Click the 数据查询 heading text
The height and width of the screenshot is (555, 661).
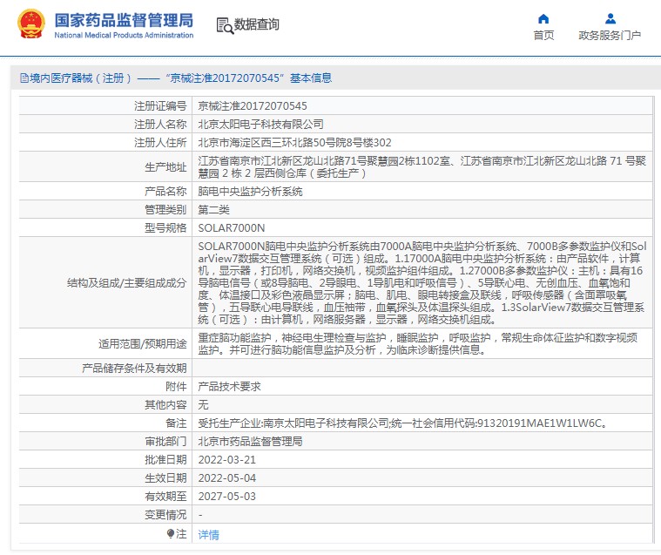[x=257, y=24]
